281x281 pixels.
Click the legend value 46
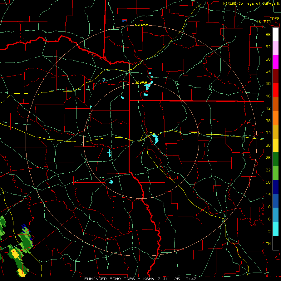coord(268,96)
